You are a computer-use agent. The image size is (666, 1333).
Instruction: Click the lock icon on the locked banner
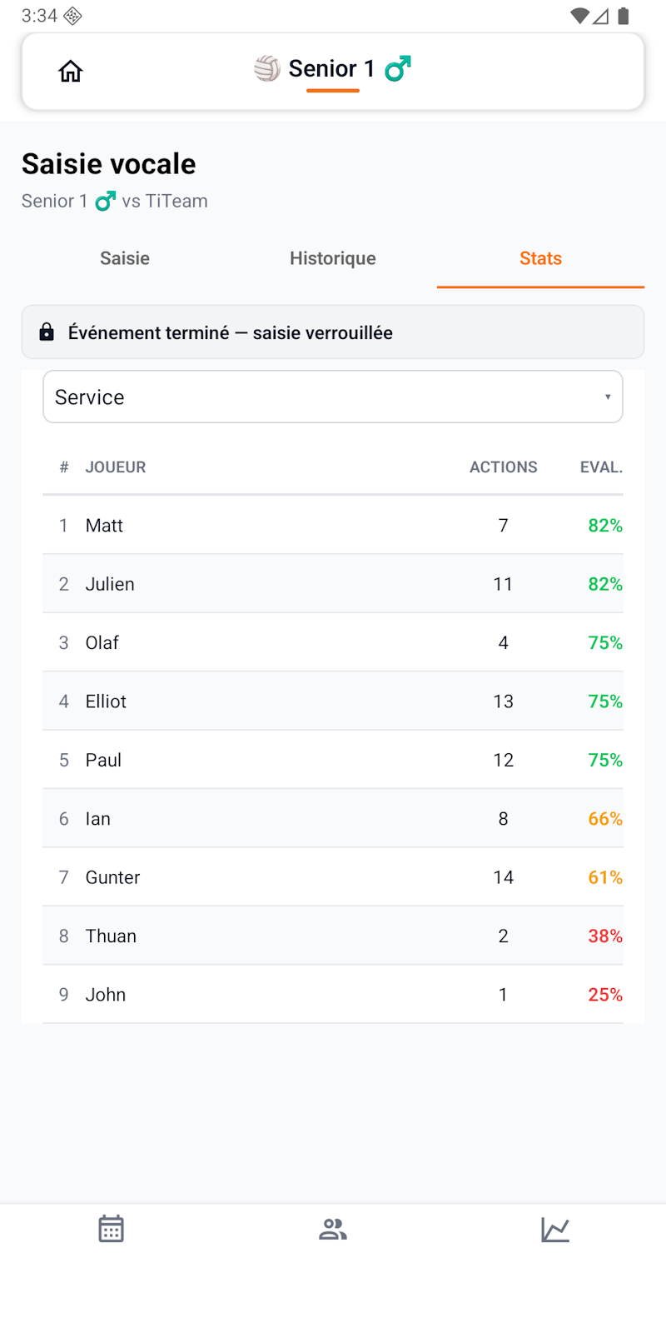[x=46, y=332]
